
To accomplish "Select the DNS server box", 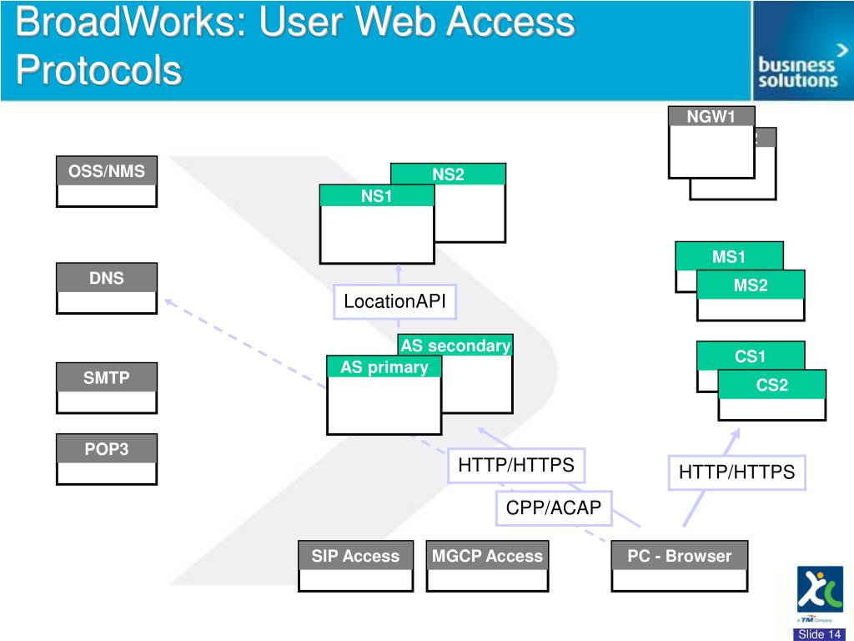I will tap(107, 288).
